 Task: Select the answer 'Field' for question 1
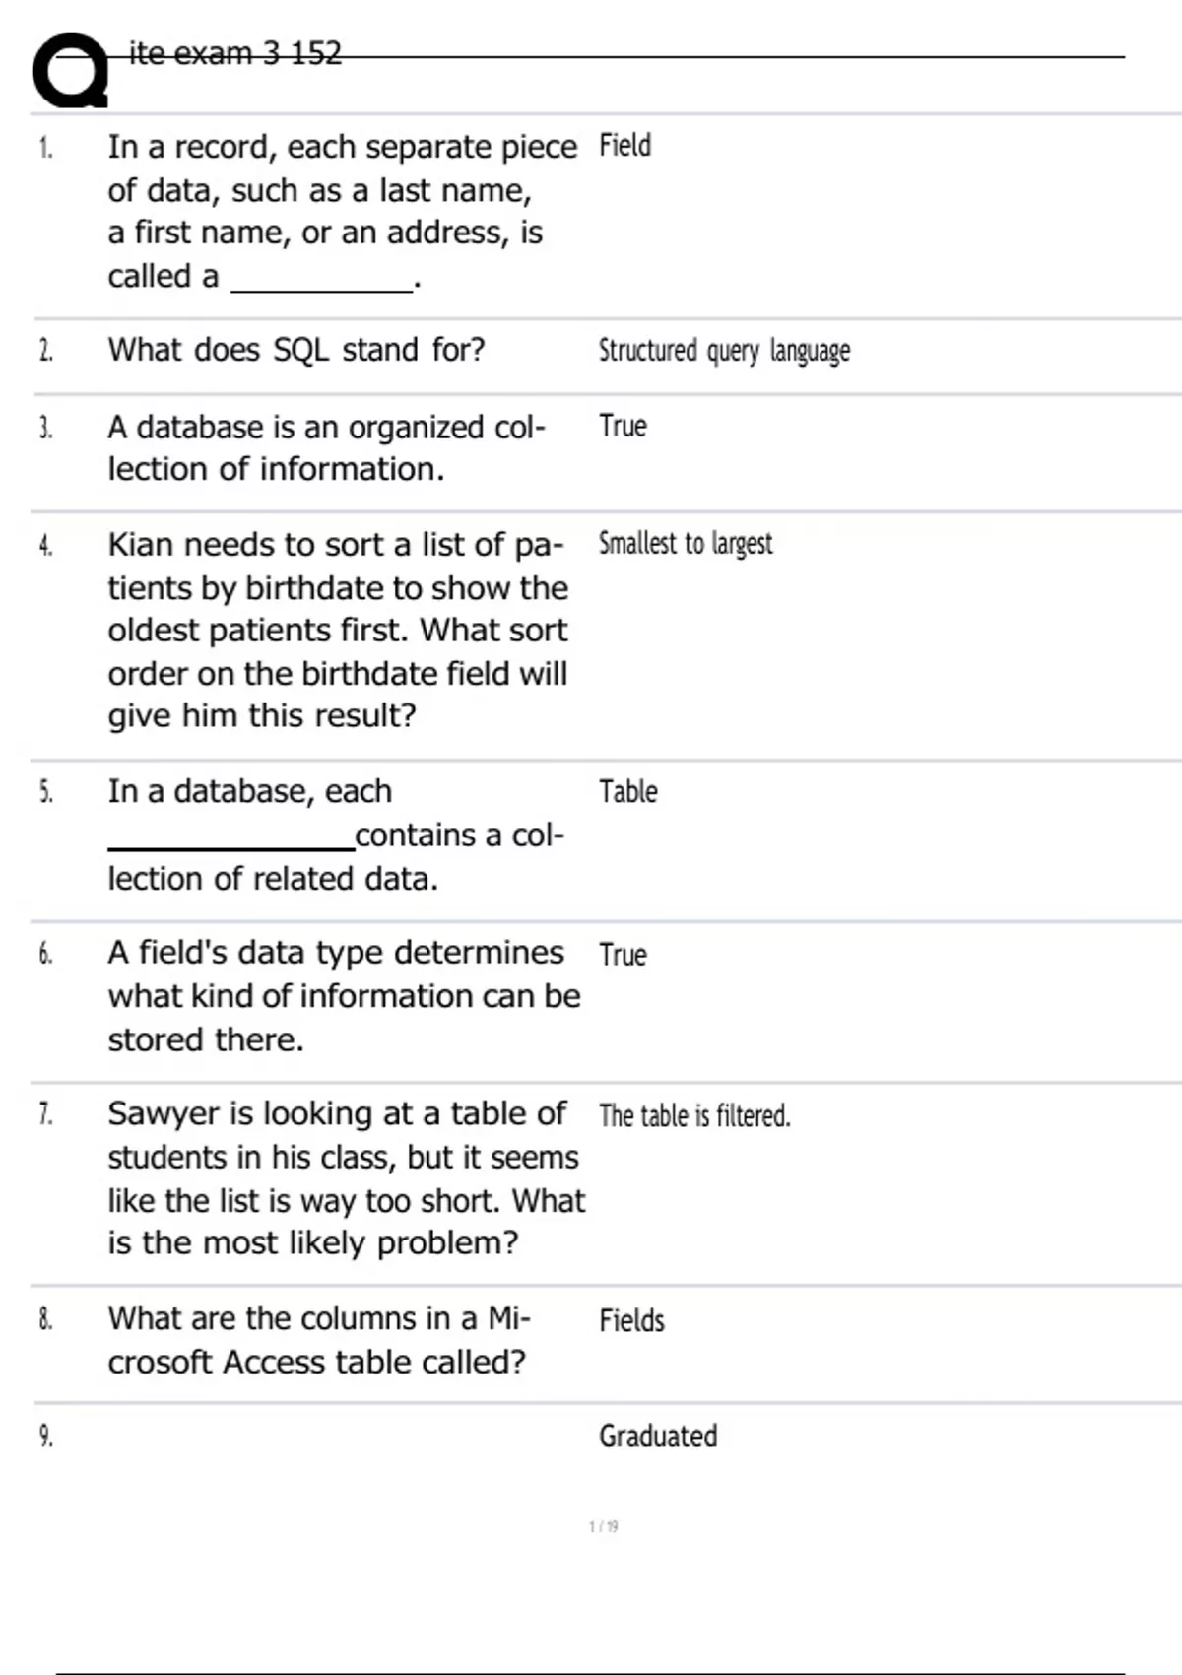click(x=624, y=146)
